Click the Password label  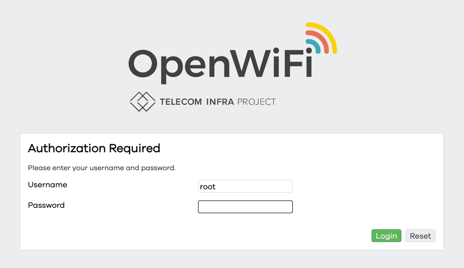46,205
